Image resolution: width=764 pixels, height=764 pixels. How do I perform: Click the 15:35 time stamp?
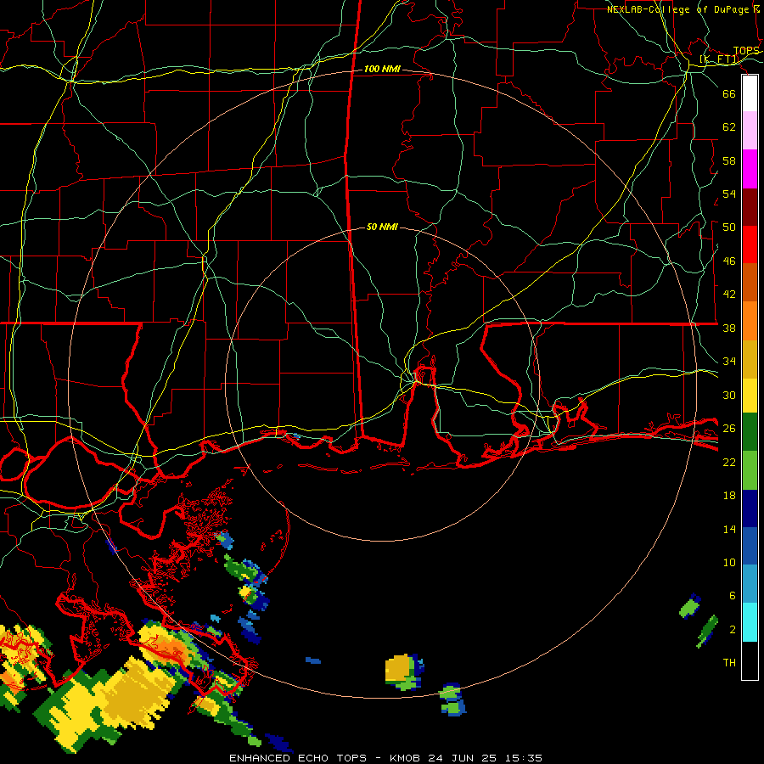tap(523, 758)
